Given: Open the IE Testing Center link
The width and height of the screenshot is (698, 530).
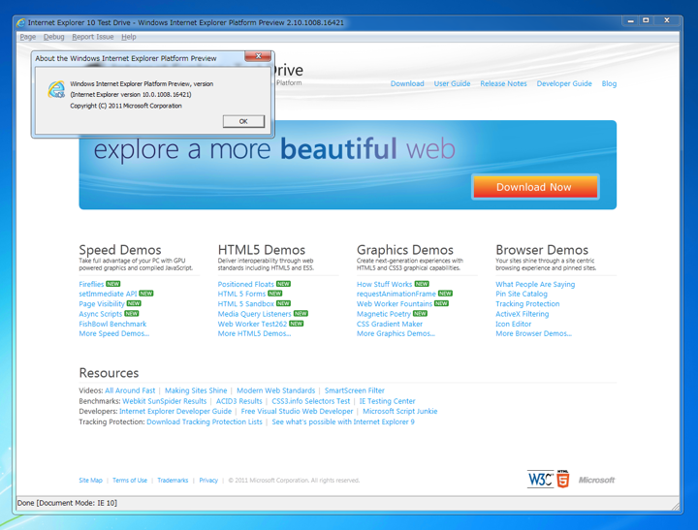Looking at the screenshot, I should pyautogui.click(x=387, y=401).
